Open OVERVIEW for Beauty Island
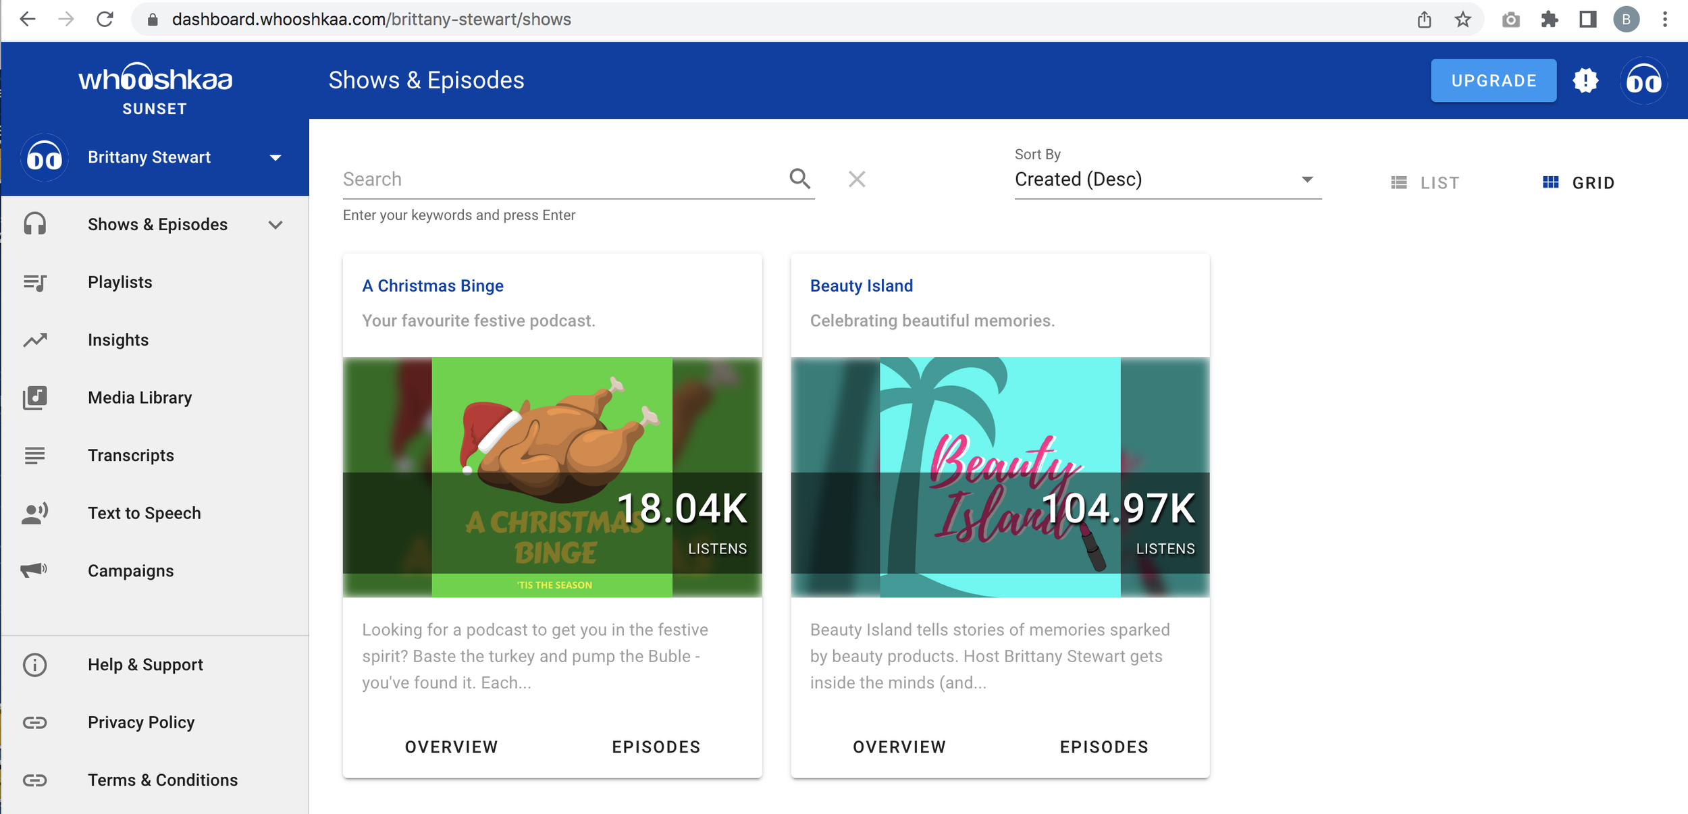This screenshot has width=1688, height=814. (x=899, y=747)
